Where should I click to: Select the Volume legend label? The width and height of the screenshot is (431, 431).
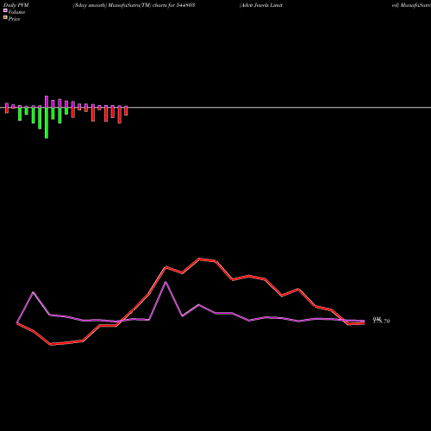[16, 12]
